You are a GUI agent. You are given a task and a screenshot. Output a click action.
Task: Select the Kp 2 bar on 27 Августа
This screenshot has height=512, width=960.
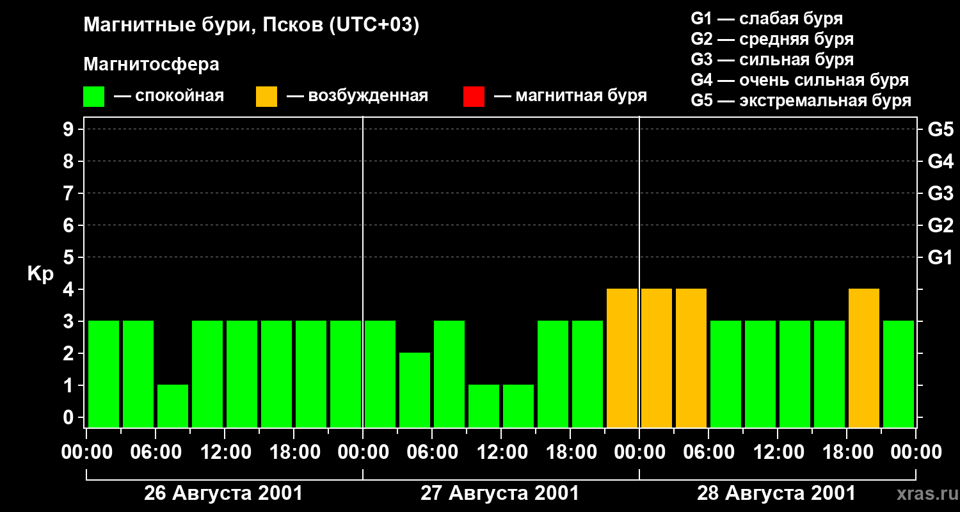tap(415, 390)
